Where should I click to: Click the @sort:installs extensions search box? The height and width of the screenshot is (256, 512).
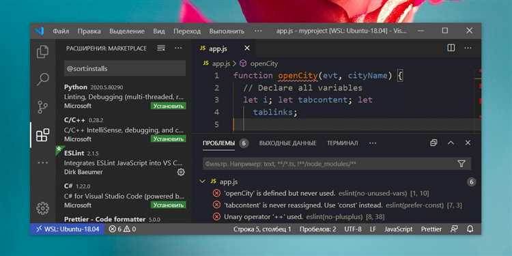point(125,68)
